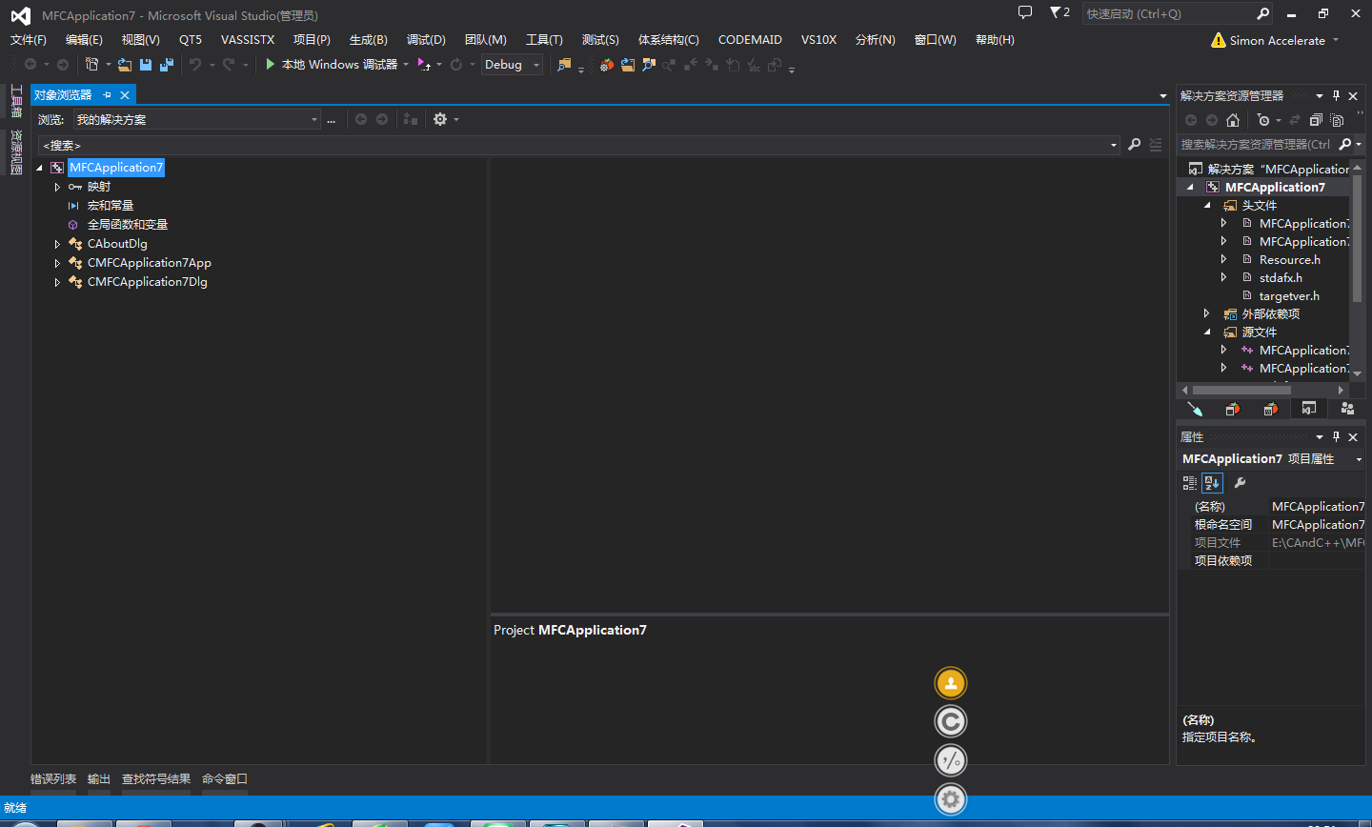
Task: Open the properties object selector dropdown
Action: (x=1359, y=459)
